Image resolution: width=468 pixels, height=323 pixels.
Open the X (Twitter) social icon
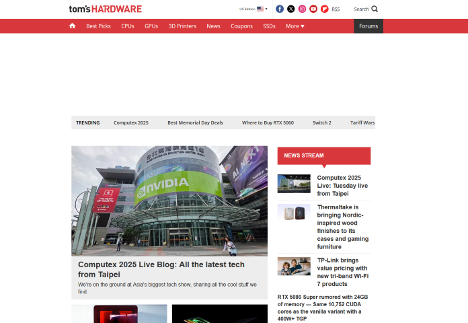tap(291, 9)
